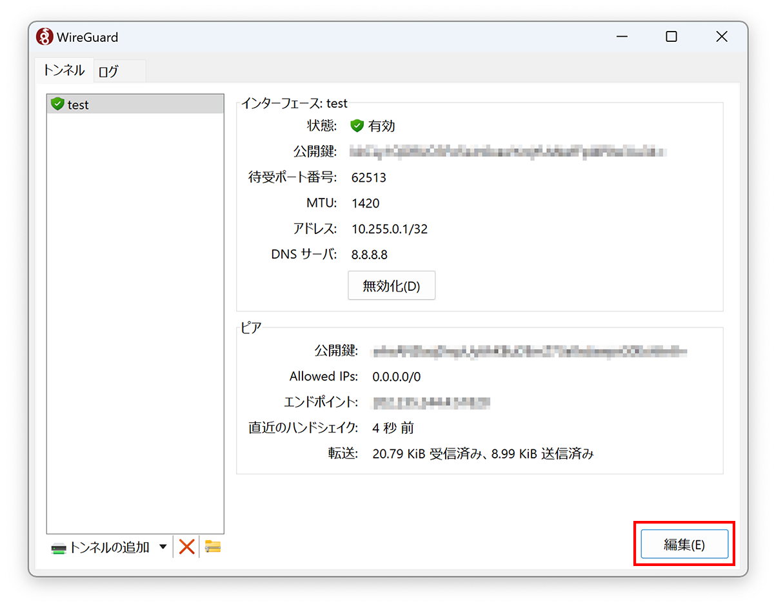Click the エンドポイント address value
The height and width of the screenshot is (606, 774).
431,402
